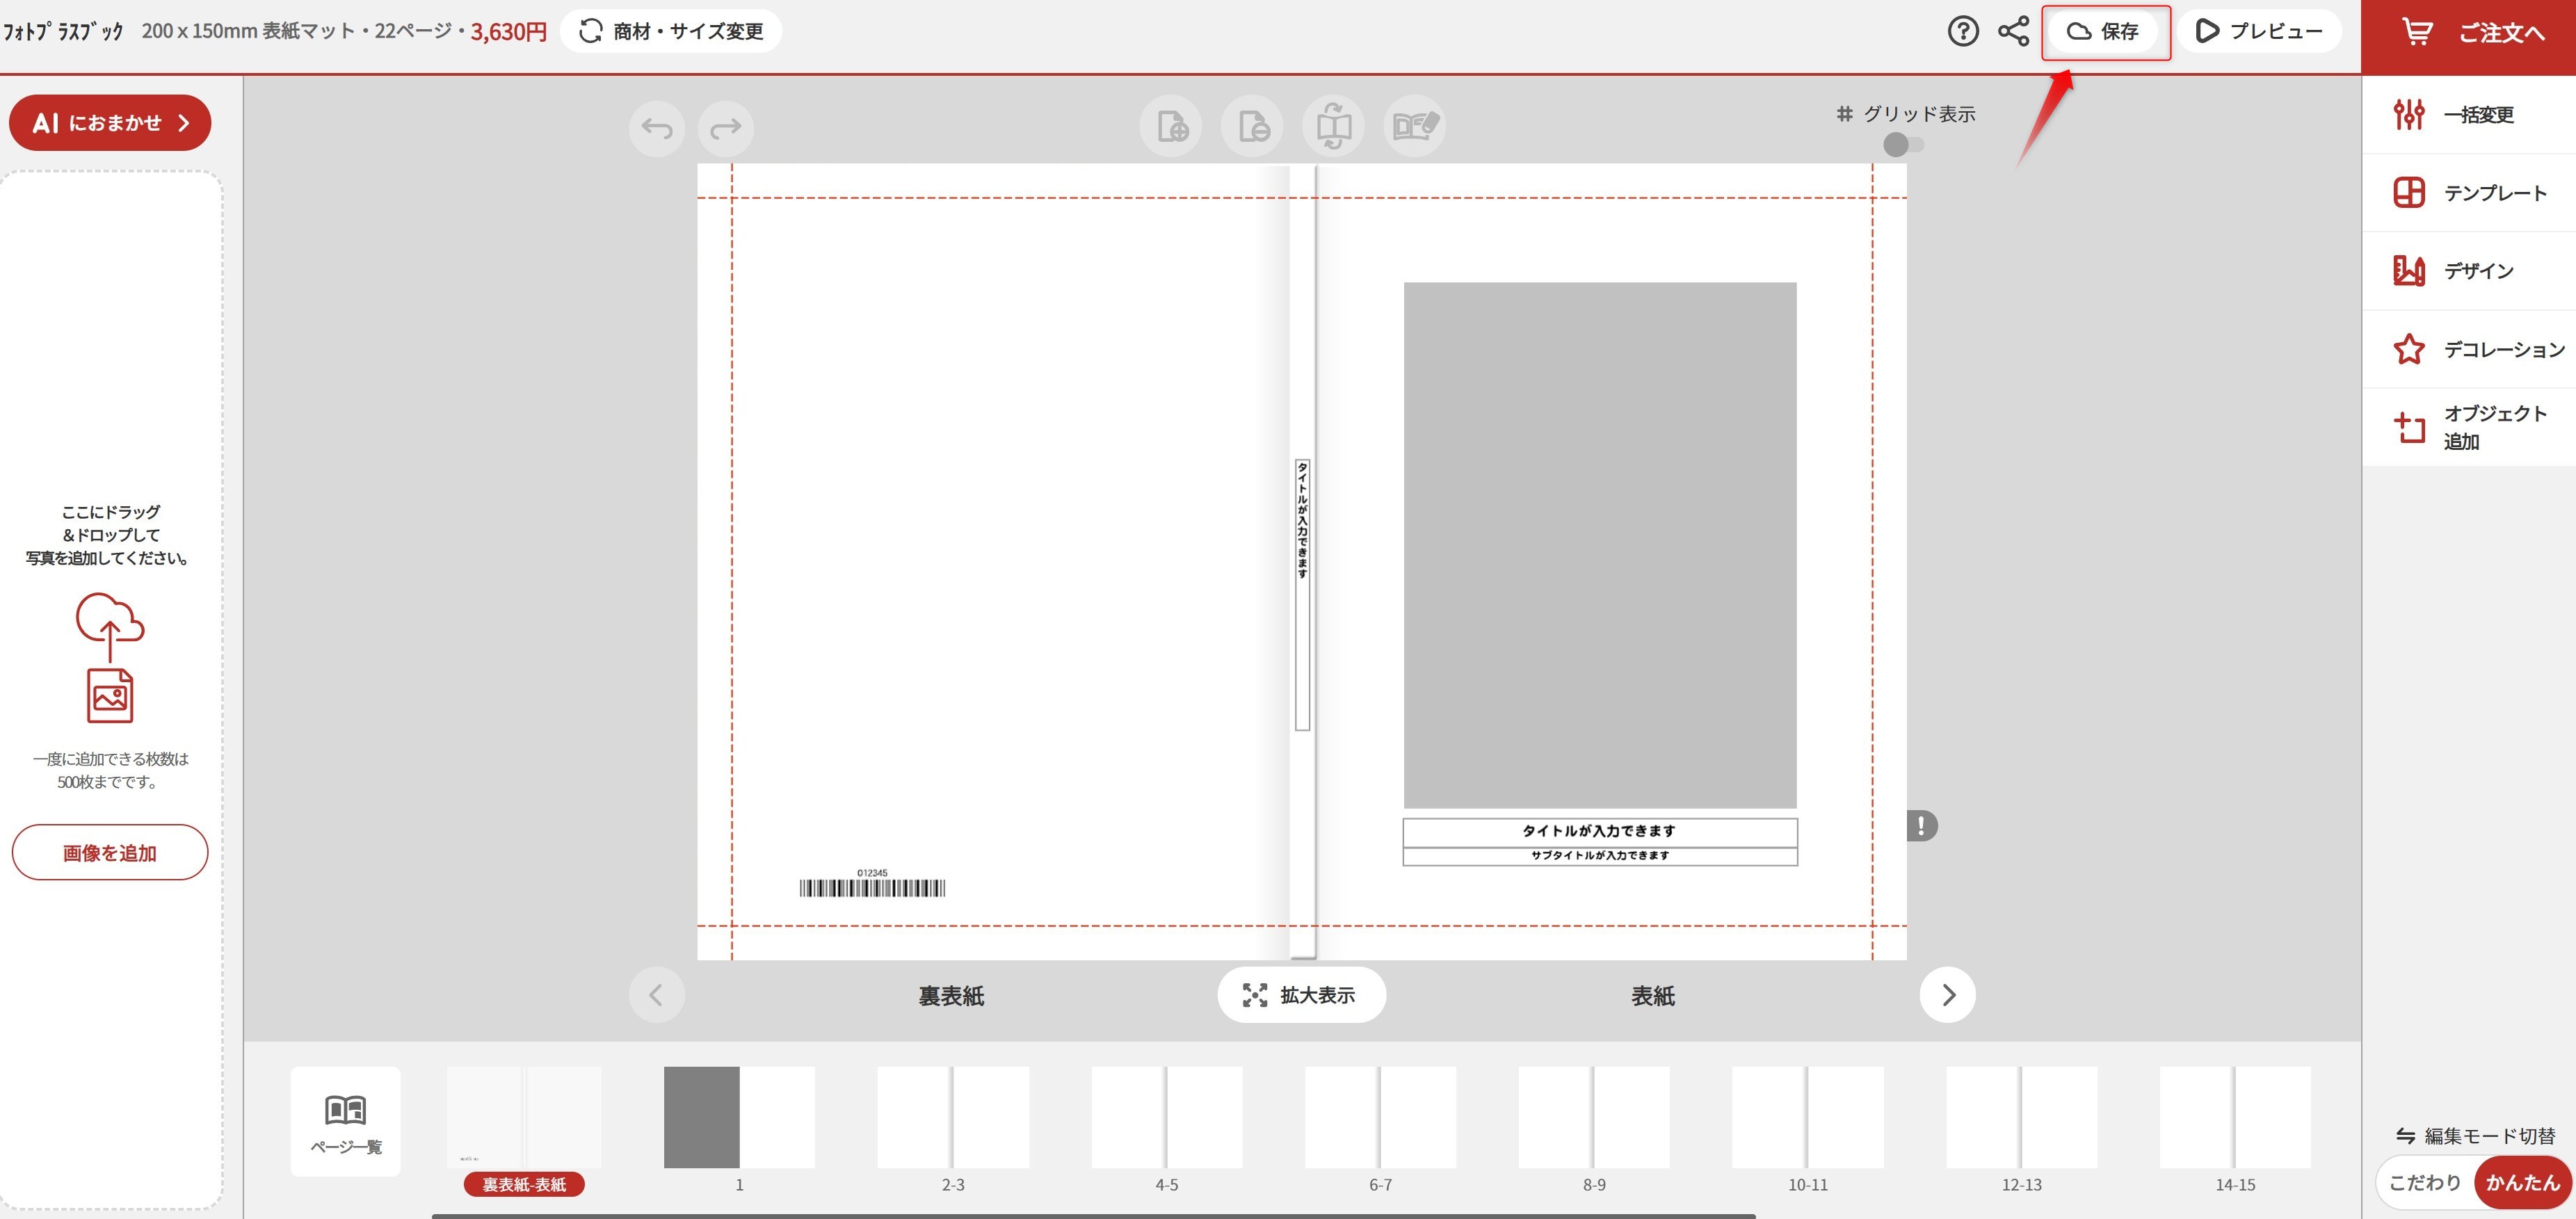Screen dimensions: 2576x1219
Task: Click the 編集モード切替 label
Action: pyautogui.click(x=2476, y=1135)
